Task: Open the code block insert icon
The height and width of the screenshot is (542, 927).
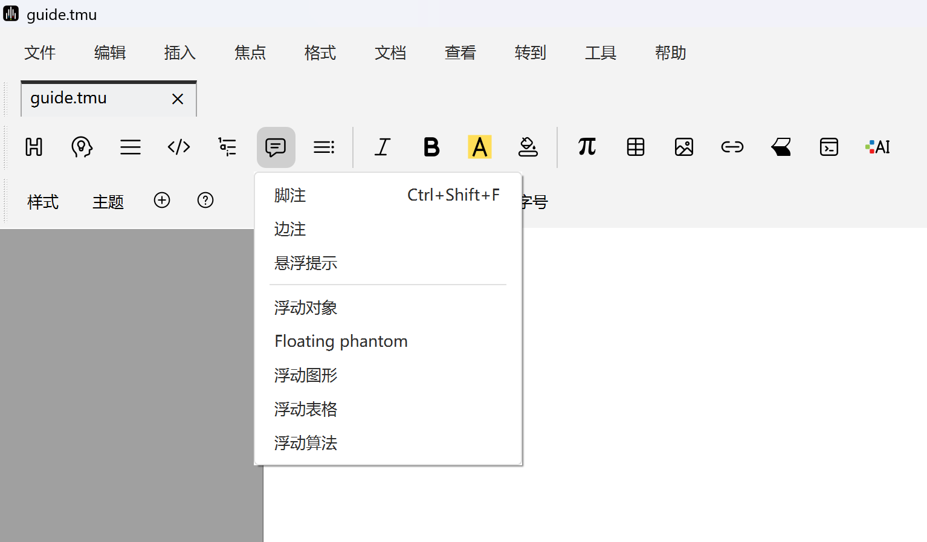Action: point(179,147)
